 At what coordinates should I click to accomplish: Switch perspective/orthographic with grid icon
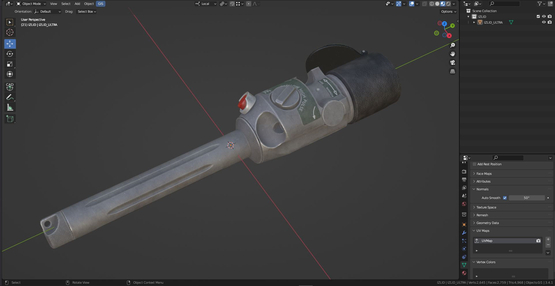click(453, 71)
